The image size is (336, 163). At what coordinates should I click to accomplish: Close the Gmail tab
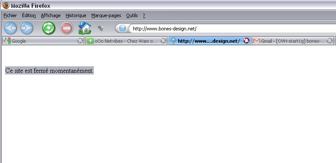(330, 41)
